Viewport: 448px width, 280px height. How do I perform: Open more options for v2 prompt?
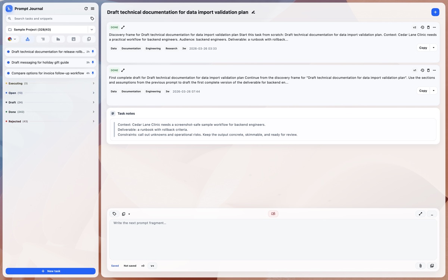(x=434, y=27)
